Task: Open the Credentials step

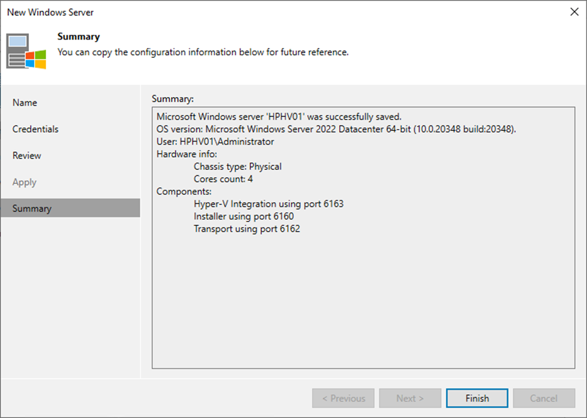Action: 36,129
